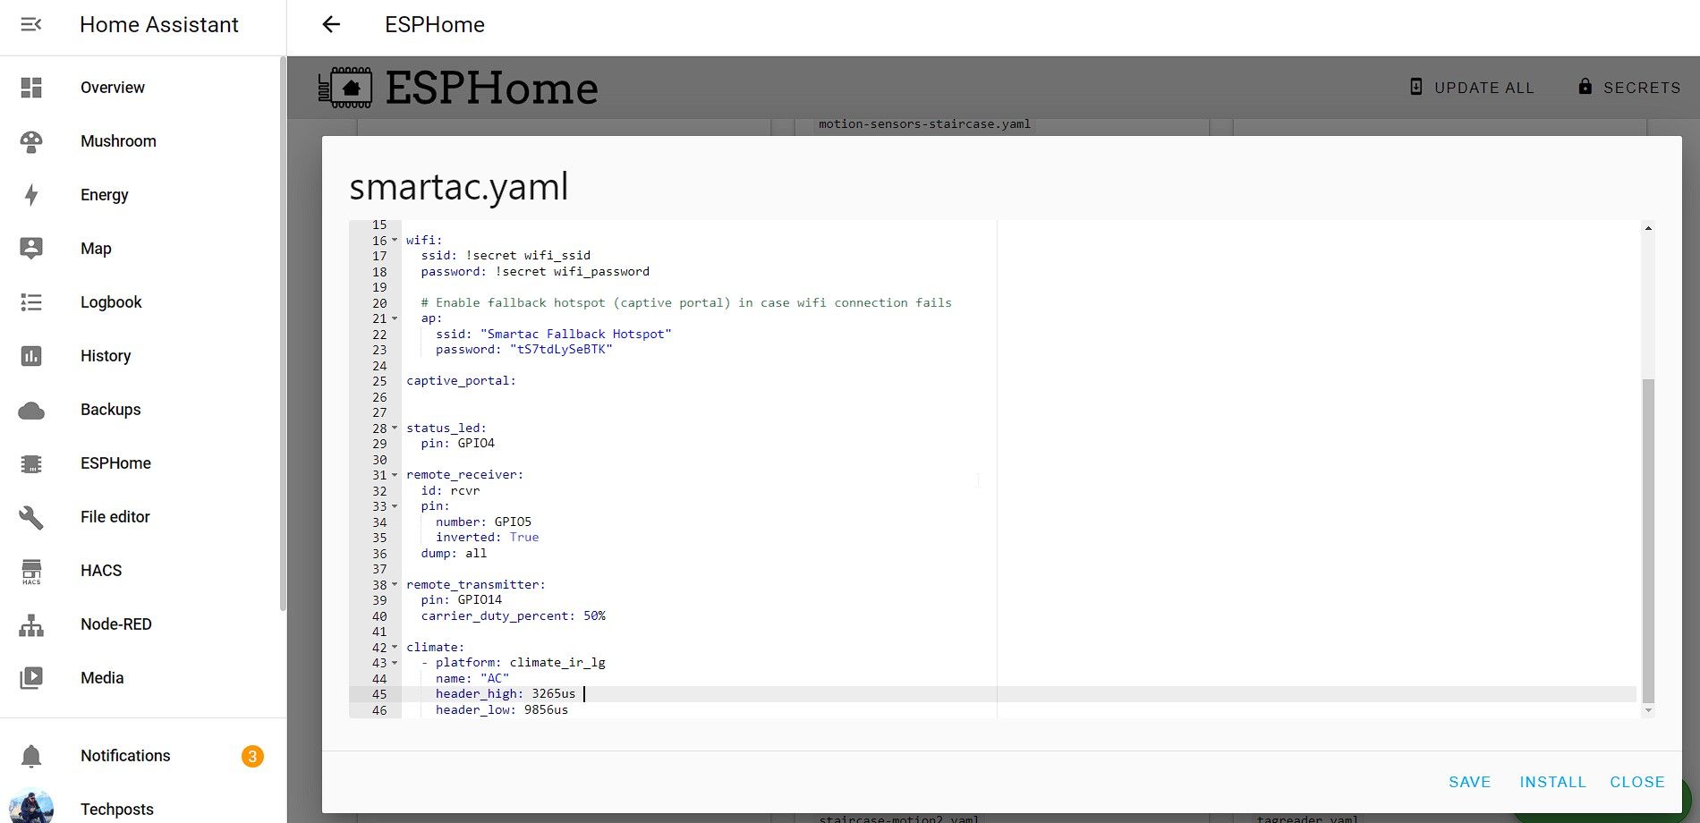Fold the platform entry on line 43
Image resolution: width=1700 pixels, height=823 pixels.
[395, 663]
